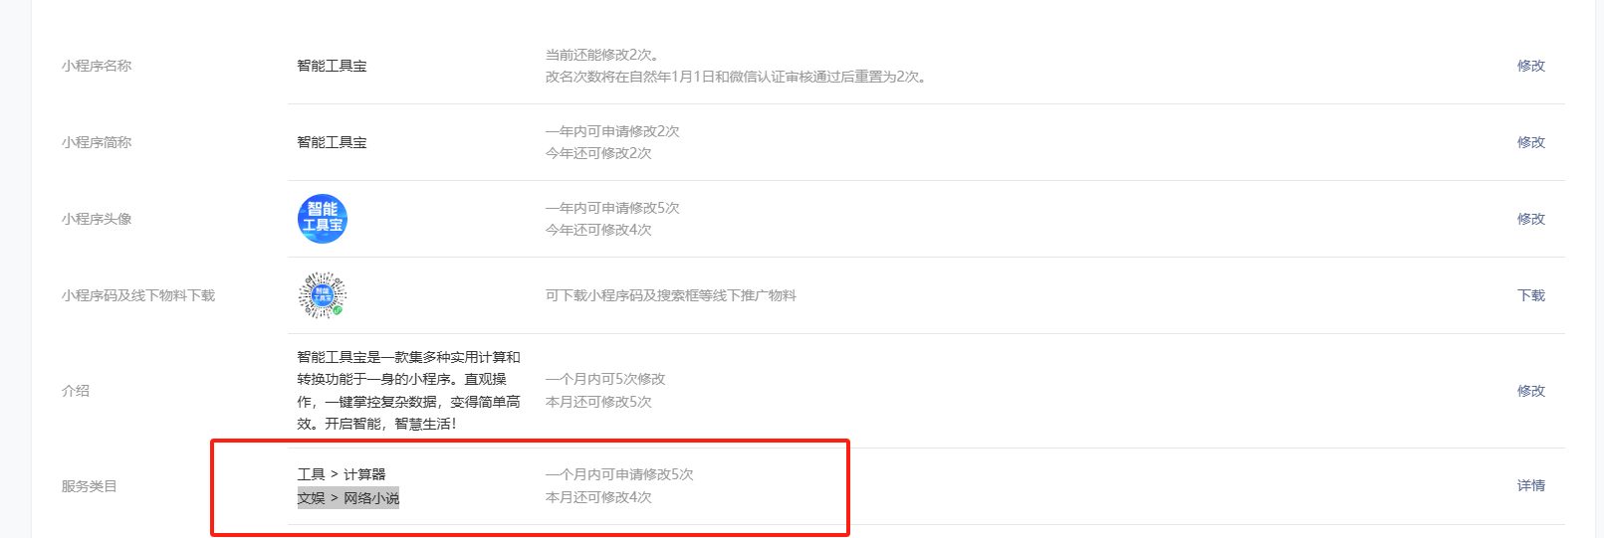Viewport: 1604px width, 538px height.
Task: Open 详情 link for 服务类目
Action: coord(1530,485)
